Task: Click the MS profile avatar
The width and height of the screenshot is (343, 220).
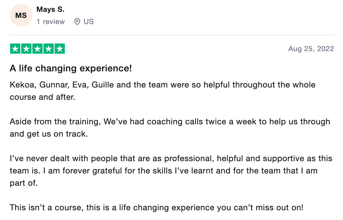Action: tap(21, 15)
